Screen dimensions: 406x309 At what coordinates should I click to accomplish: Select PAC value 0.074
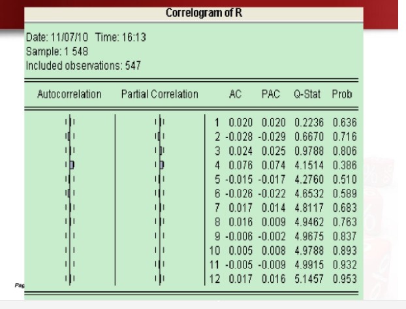pos(273,165)
